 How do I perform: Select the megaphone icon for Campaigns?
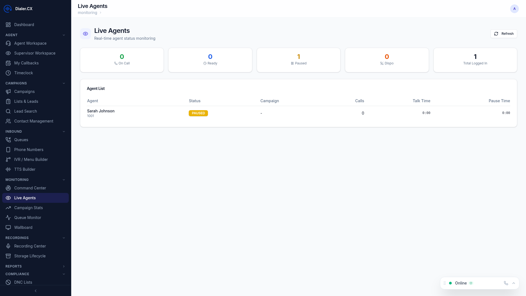click(8, 92)
